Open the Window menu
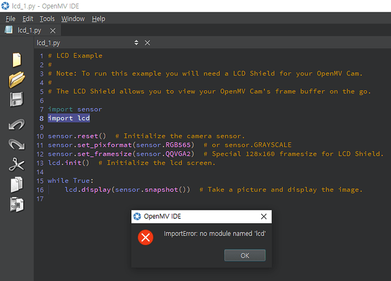The width and height of the screenshot is (391, 281). 73,19
